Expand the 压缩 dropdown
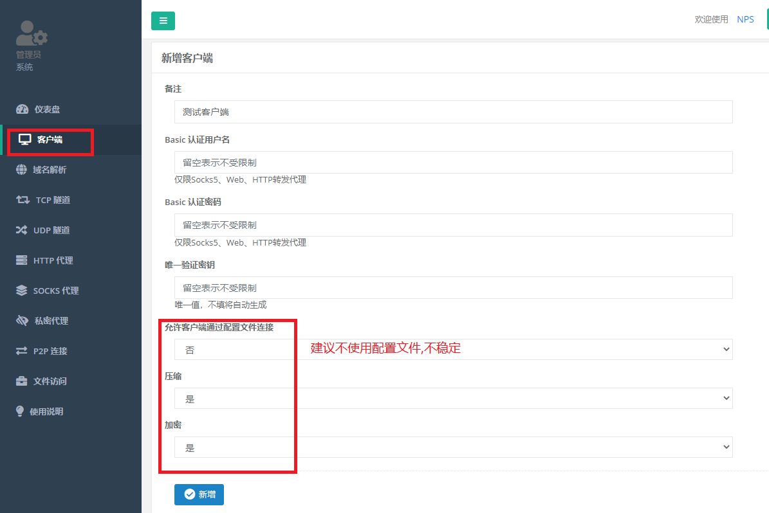 point(453,399)
